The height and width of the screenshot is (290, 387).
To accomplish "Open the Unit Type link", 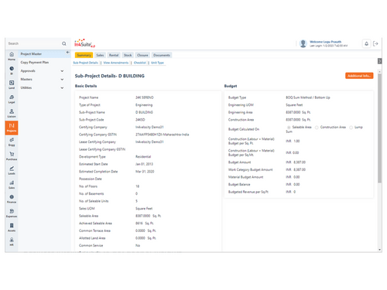I will (x=157, y=63).
